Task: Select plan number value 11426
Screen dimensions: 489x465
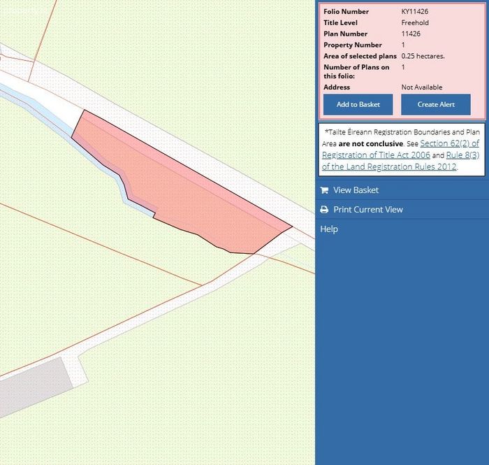Action: pyautogui.click(x=411, y=34)
